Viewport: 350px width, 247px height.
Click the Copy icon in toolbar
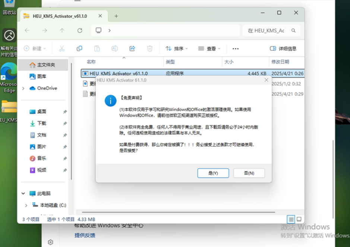[79, 49]
